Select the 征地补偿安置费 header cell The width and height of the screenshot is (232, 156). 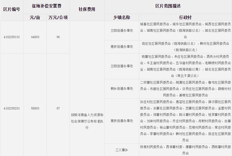pyautogui.click(x=47, y=6)
